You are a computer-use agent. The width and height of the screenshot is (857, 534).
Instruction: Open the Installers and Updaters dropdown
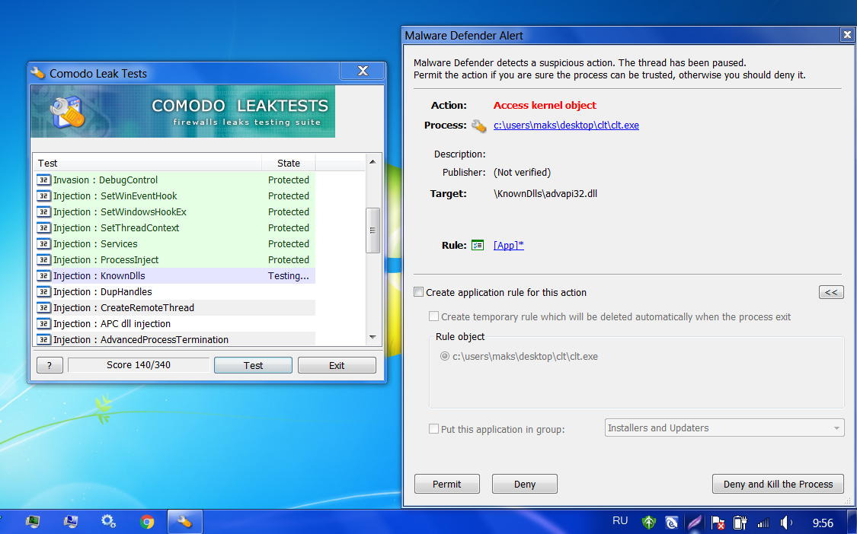724,428
